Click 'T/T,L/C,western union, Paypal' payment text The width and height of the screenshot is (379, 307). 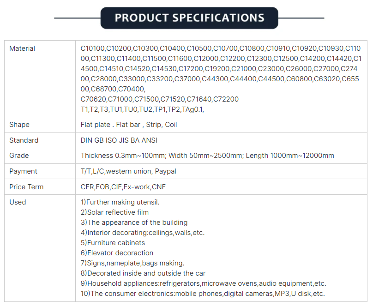click(128, 171)
